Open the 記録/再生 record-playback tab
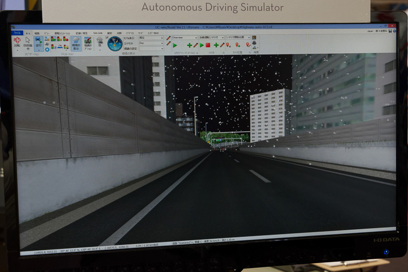 coord(82,33)
